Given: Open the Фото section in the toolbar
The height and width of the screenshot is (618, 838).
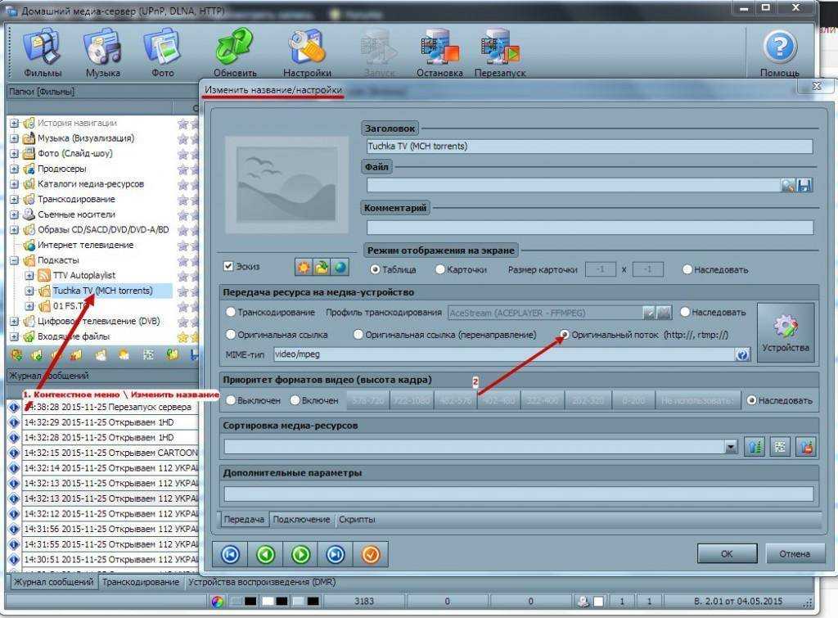Looking at the screenshot, I should (x=162, y=52).
